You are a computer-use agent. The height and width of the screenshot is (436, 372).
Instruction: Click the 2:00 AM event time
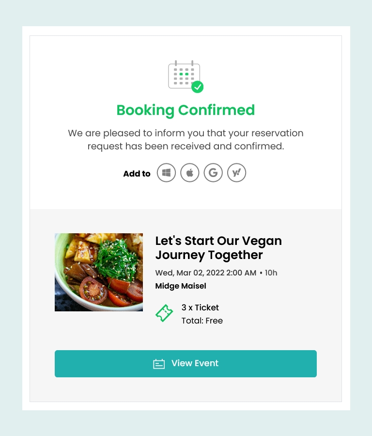coord(241,273)
